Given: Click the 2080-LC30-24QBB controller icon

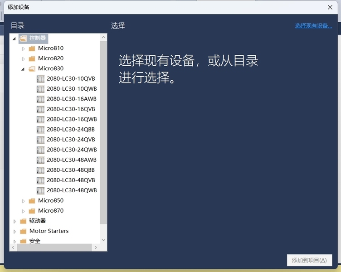Looking at the screenshot, I should (40, 130).
